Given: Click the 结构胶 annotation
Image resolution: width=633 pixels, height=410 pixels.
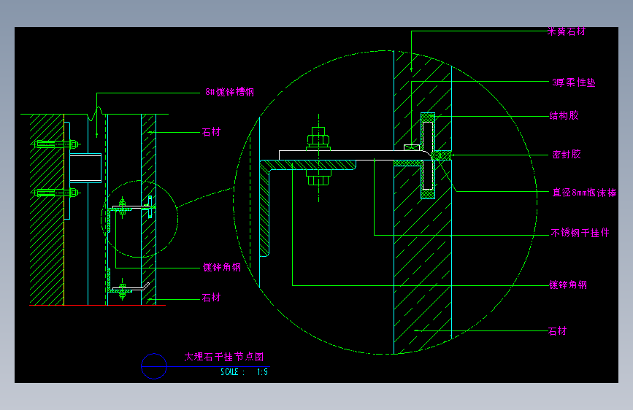Looking at the screenshot, I should (564, 116).
